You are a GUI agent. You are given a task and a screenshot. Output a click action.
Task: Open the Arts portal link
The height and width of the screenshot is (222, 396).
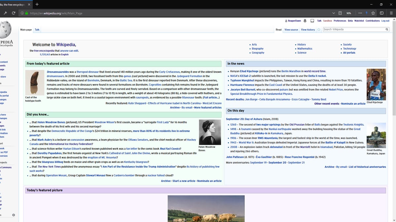pyautogui.click(x=254, y=44)
